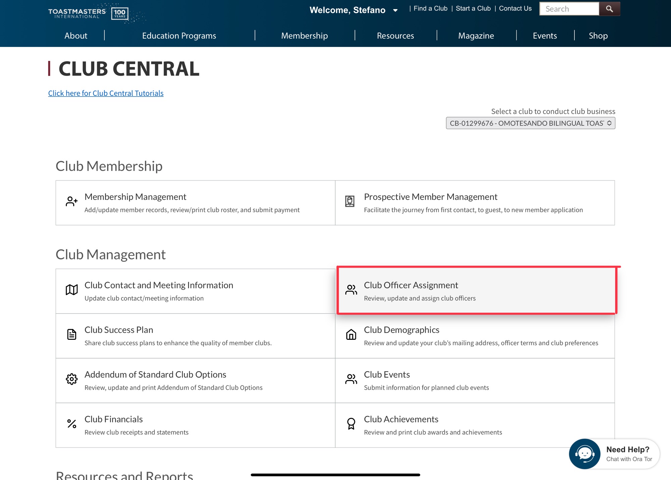671x480 pixels.
Task: Open the Need Help chat bubble
Action: 584,454
